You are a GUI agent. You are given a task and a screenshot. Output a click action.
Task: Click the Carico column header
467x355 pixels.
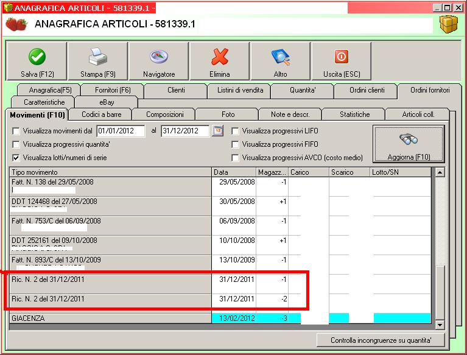pos(309,172)
